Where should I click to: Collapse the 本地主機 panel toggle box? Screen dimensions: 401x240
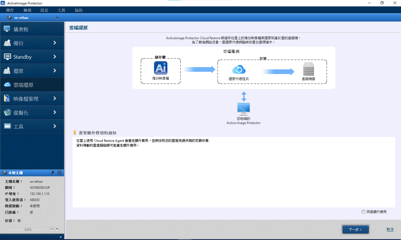pyautogui.click(x=59, y=173)
